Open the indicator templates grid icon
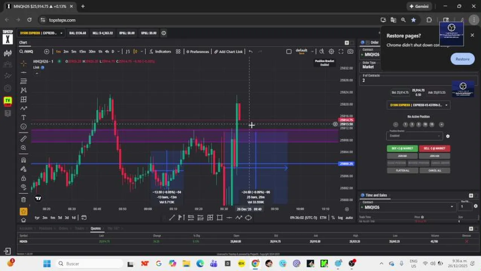The width and height of the screenshot is (481, 271). coord(178,52)
